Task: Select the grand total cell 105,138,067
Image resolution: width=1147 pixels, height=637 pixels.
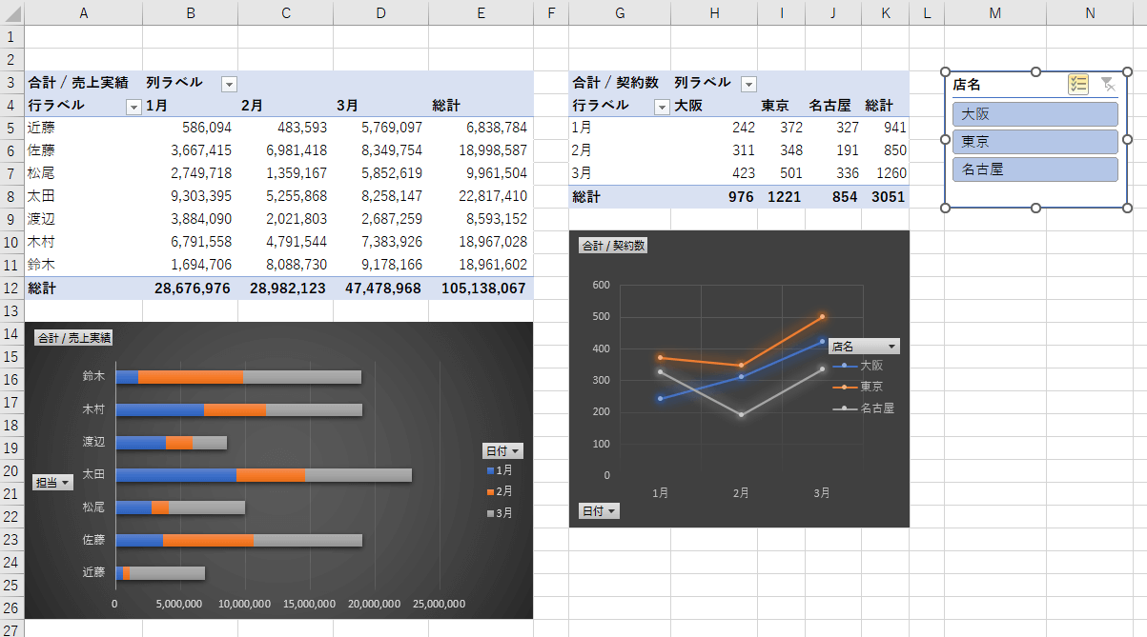Action: (x=481, y=289)
